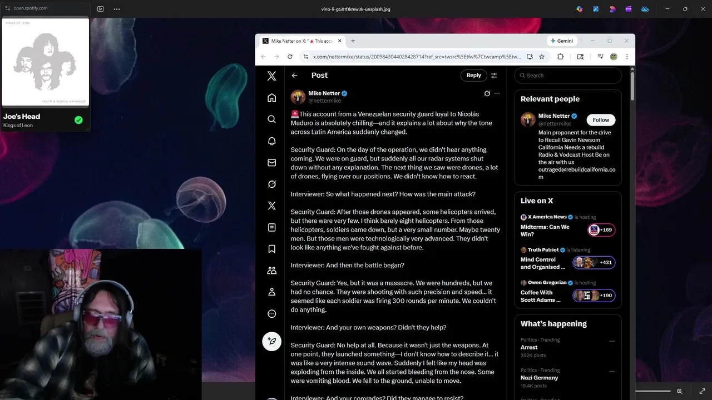Open Grok icon in X sidebar

click(271, 184)
